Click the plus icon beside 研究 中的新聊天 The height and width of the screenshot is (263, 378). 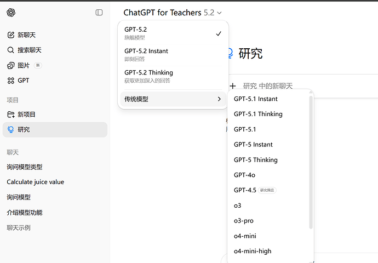(x=233, y=86)
